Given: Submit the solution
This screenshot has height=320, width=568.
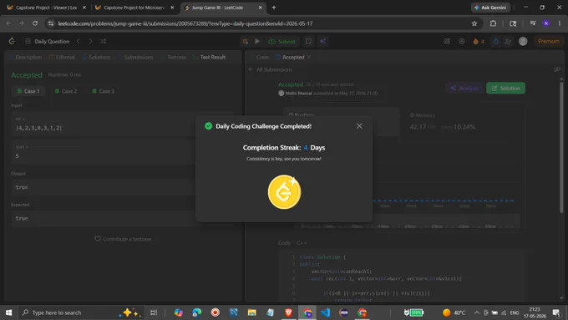Looking at the screenshot, I should click(x=281, y=41).
